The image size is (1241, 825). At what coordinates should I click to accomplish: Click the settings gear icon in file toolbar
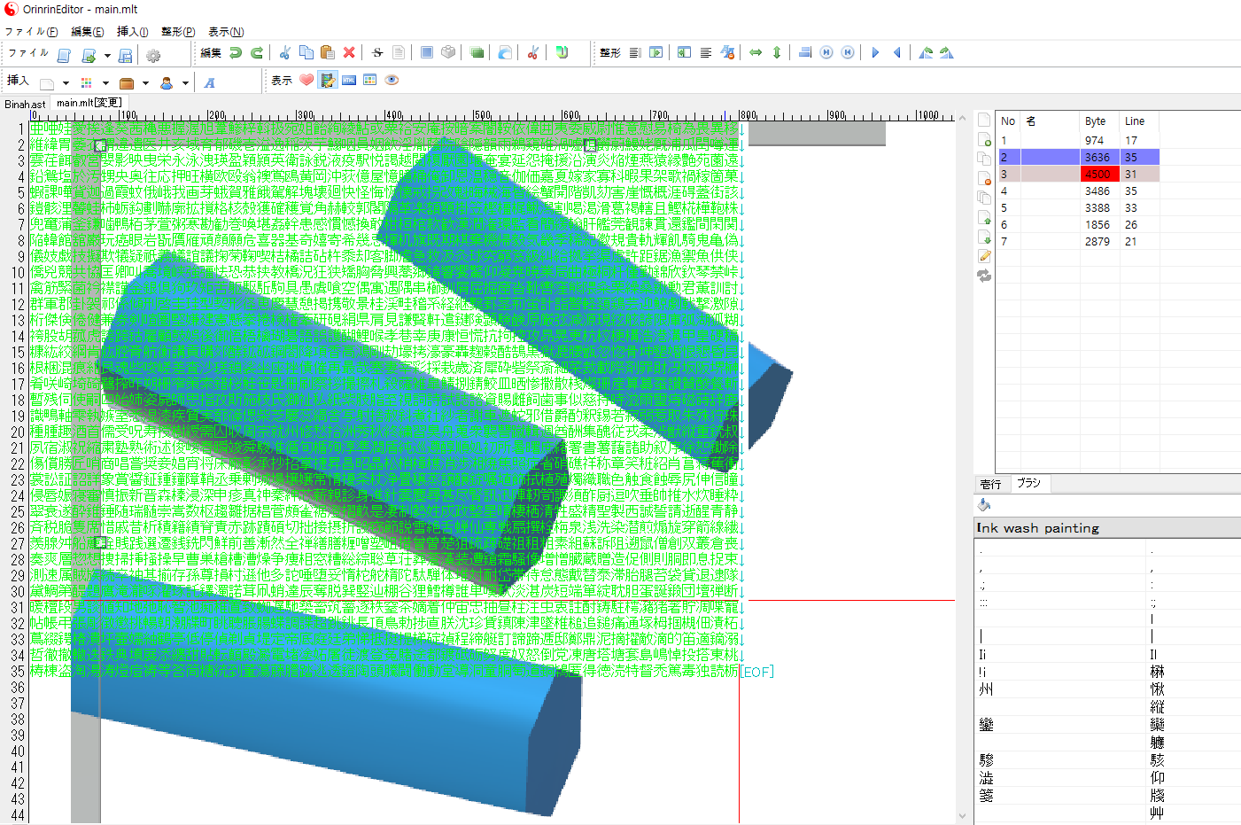(153, 56)
